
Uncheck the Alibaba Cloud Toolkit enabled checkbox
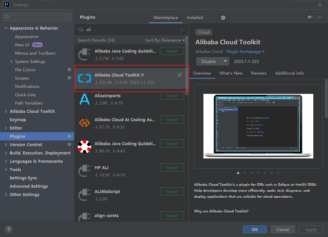point(179,75)
